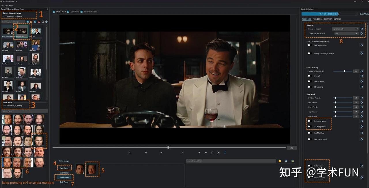
Task: Toggle the Faces Panel checkbox
Action: pos(68,12)
